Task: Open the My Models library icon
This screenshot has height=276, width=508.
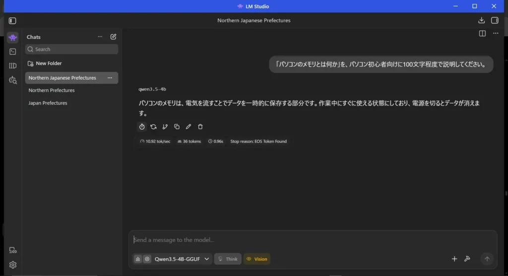Action: (12, 66)
